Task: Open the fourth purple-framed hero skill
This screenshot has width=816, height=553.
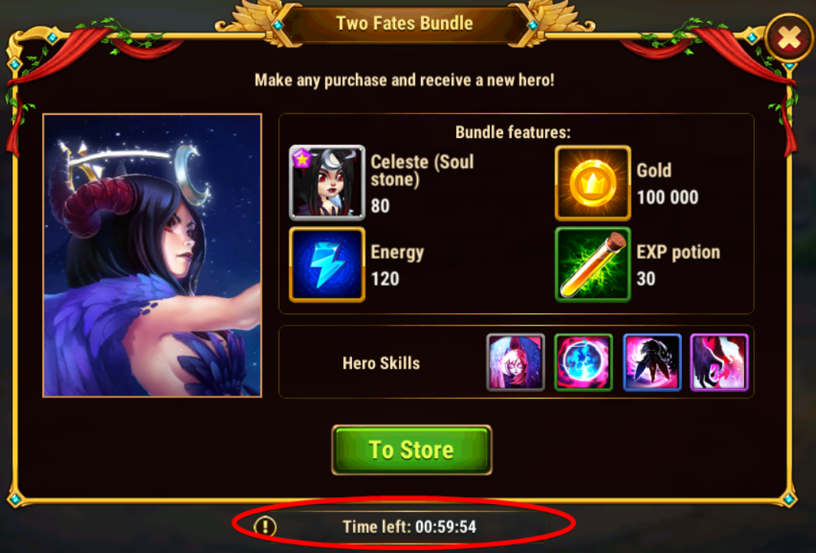Action: tap(720, 362)
